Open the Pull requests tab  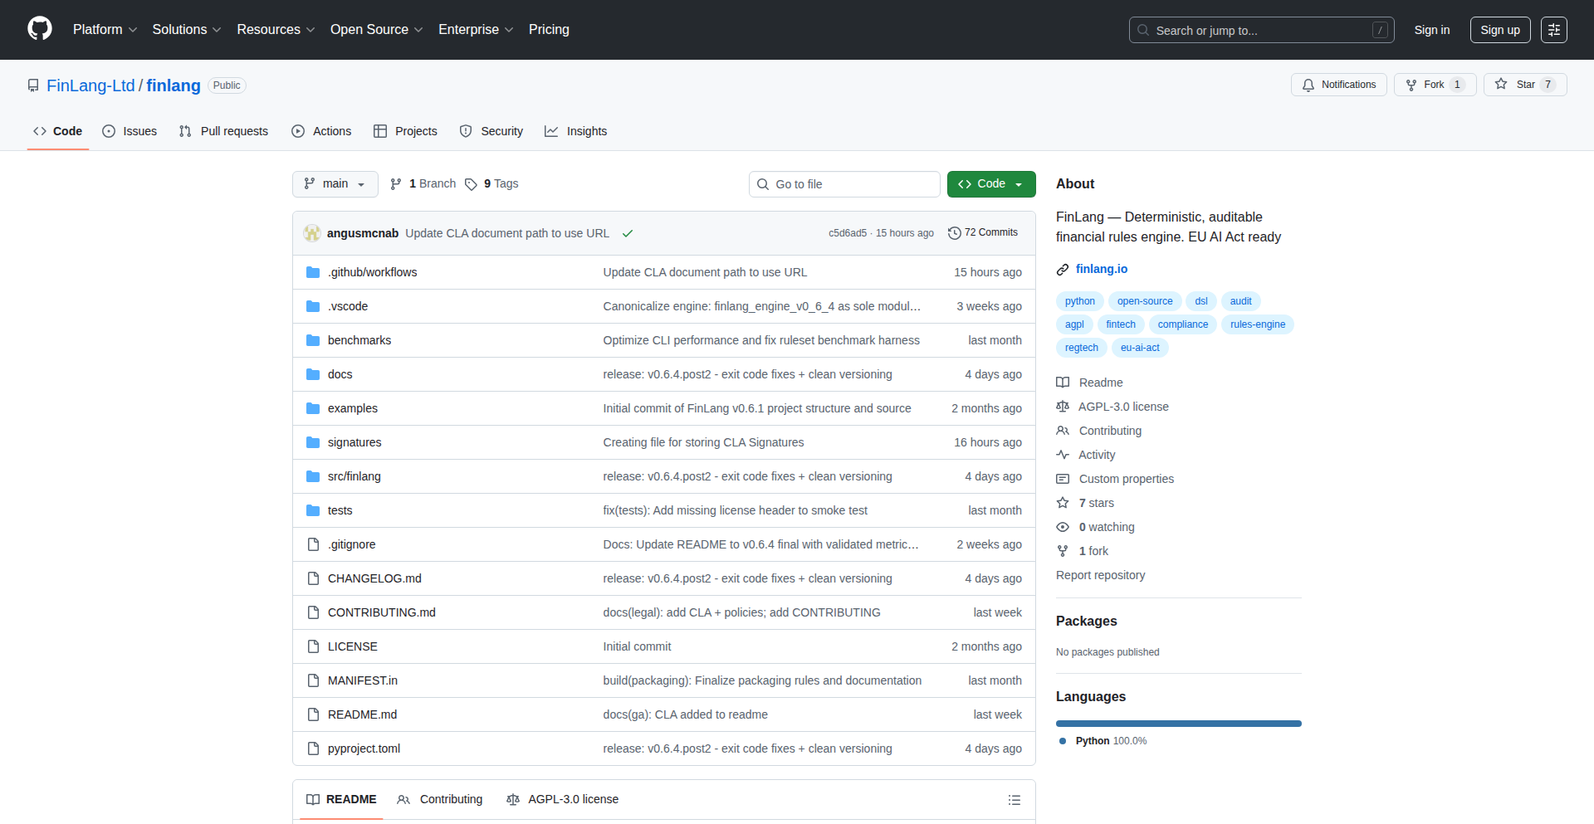click(x=223, y=131)
